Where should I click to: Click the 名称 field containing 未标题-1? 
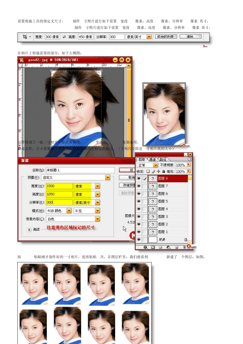pyautogui.click(x=80, y=170)
